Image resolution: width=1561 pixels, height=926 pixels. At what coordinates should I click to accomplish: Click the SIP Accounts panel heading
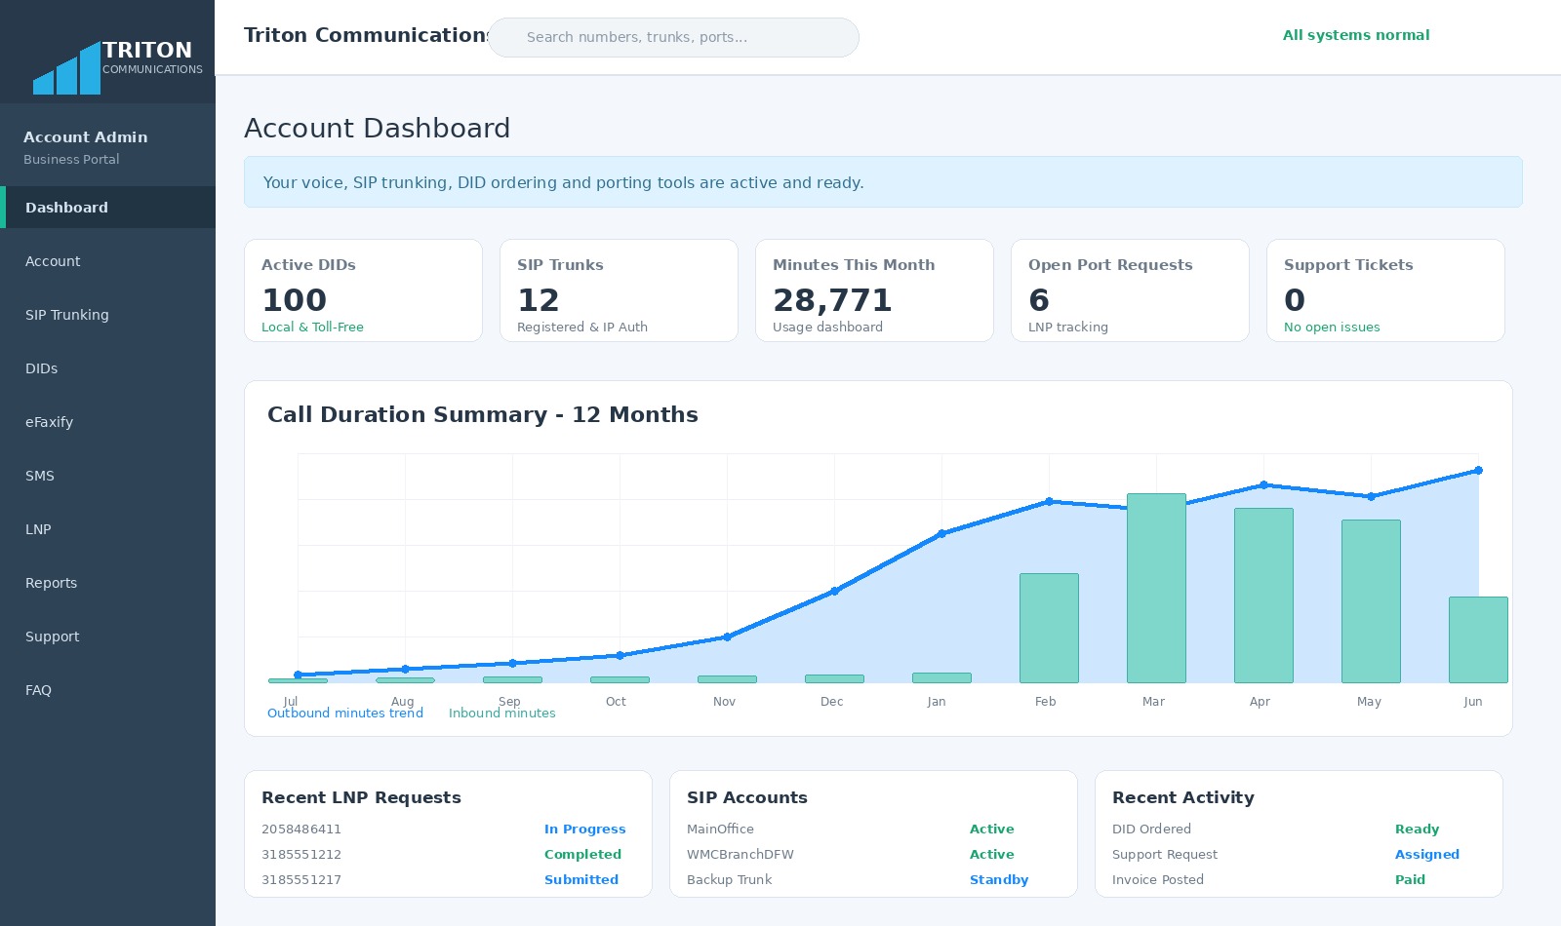[x=747, y=797]
